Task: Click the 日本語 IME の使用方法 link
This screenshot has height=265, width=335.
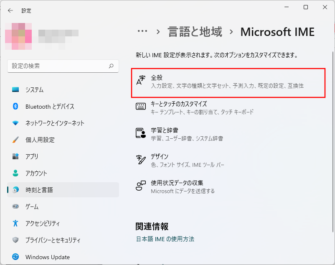Action: [165, 239]
